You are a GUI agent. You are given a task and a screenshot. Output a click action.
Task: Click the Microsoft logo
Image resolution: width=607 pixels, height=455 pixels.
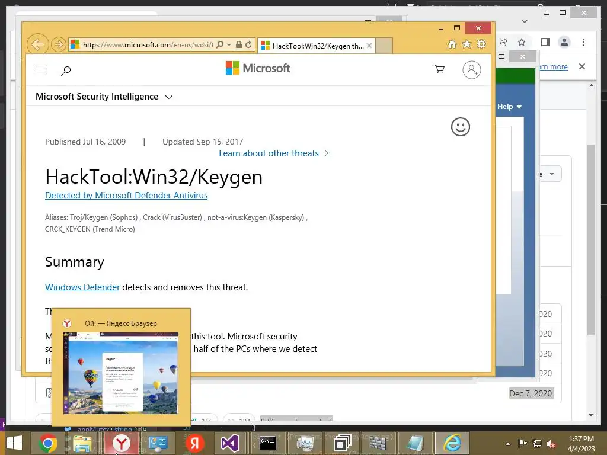(x=258, y=68)
